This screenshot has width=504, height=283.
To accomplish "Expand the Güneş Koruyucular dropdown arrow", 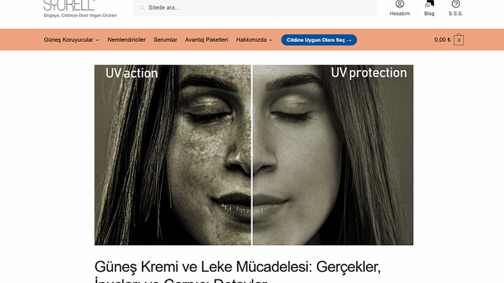I will pos(97,40).
